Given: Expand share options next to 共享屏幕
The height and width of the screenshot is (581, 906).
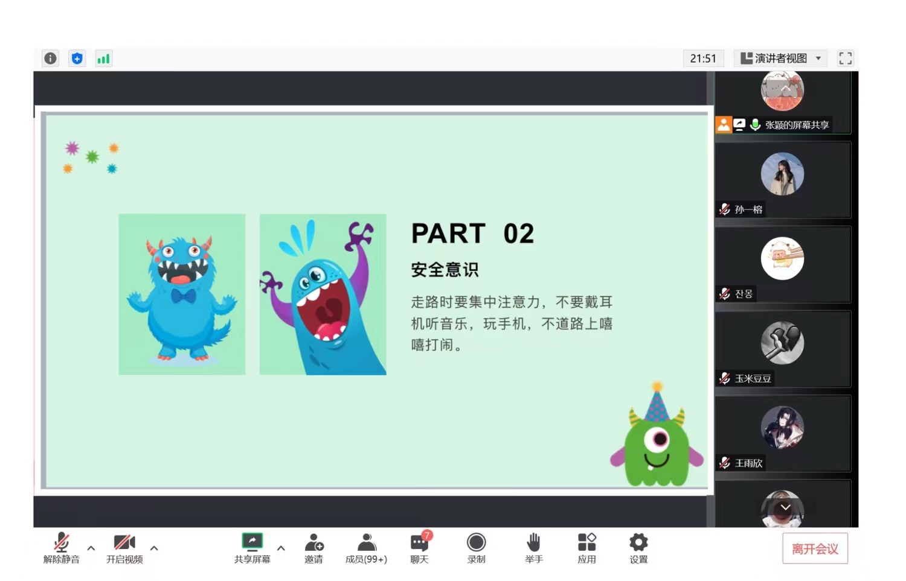Looking at the screenshot, I should pyautogui.click(x=281, y=548).
